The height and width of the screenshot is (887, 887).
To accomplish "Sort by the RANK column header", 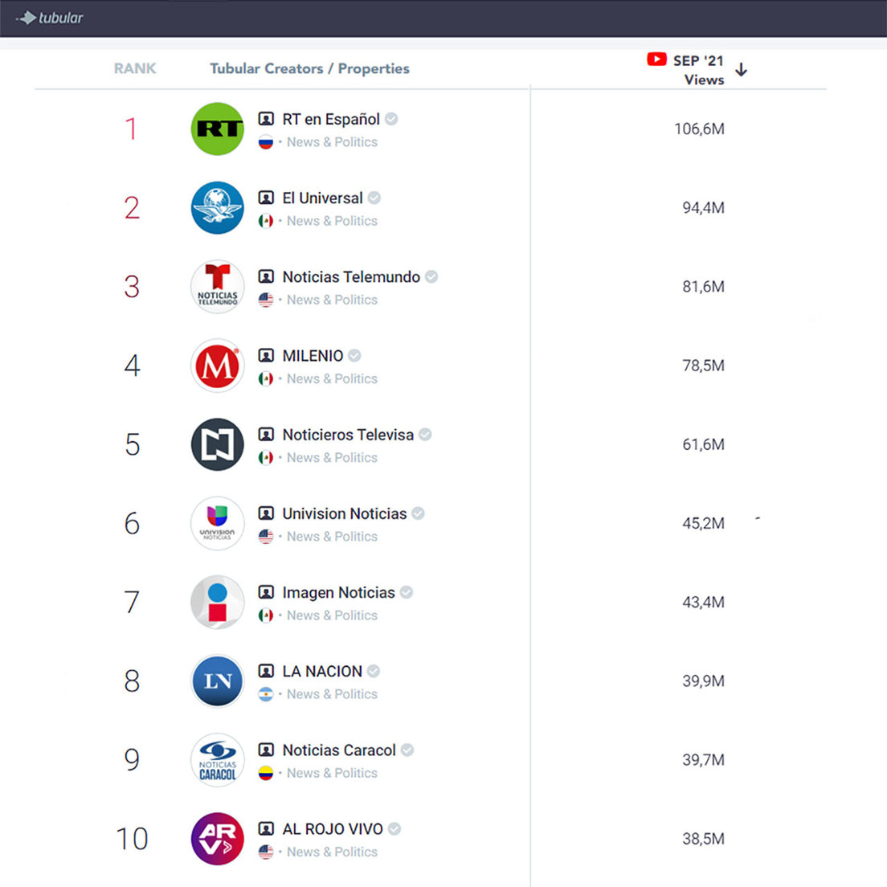I will point(135,69).
